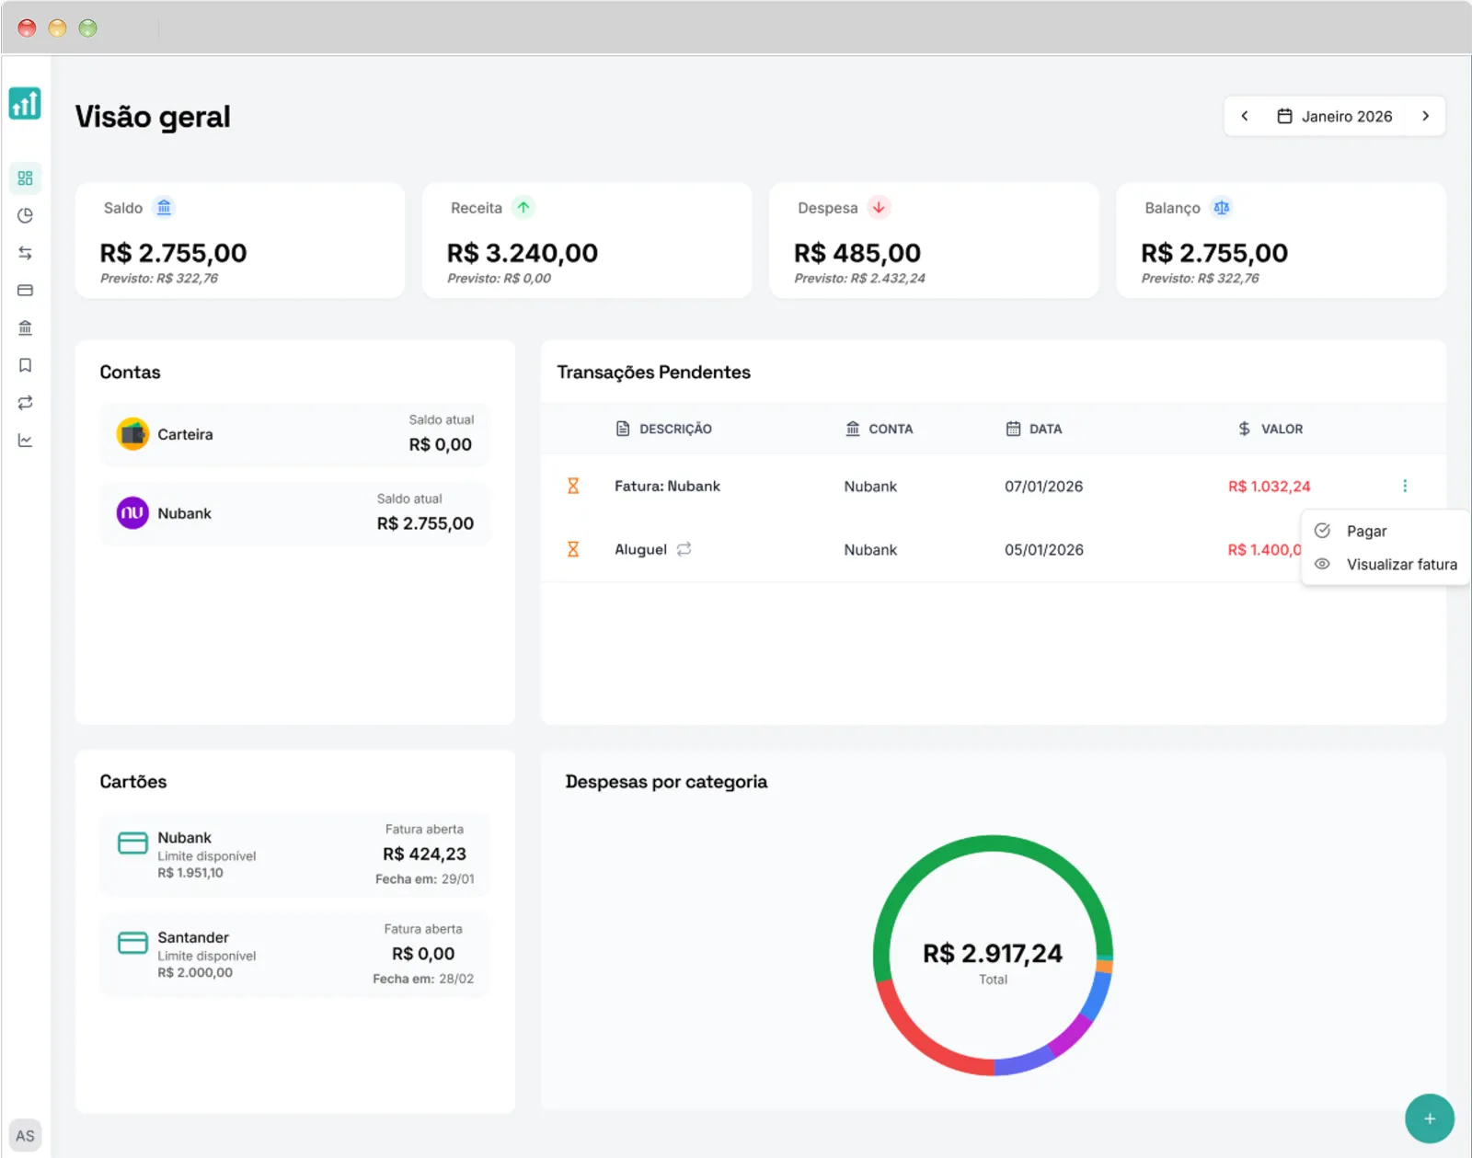Open the dashboard grid icon in sidebar

pyautogui.click(x=25, y=178)
